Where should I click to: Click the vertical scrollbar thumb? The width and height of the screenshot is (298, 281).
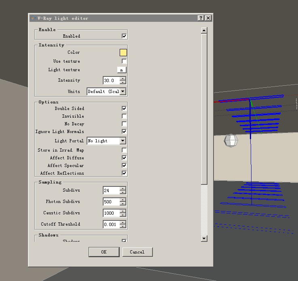click(204, 109)
